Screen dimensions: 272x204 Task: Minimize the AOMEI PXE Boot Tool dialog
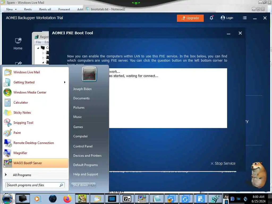tap(228, 33)
